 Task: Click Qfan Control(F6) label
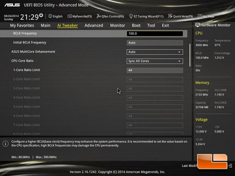[113, 16]
